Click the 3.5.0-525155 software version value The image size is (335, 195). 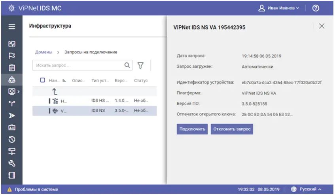coord(254,104)
